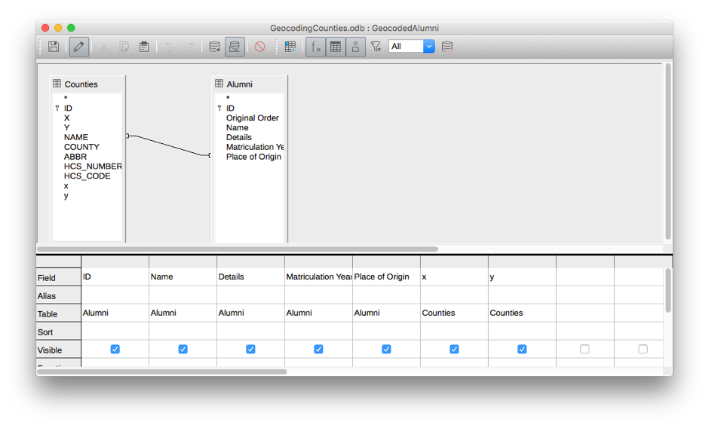Select HCS_NUMBER field in Counties table
Screen dimensions: 709x428
pyautogui.click(x=93, y=167)
